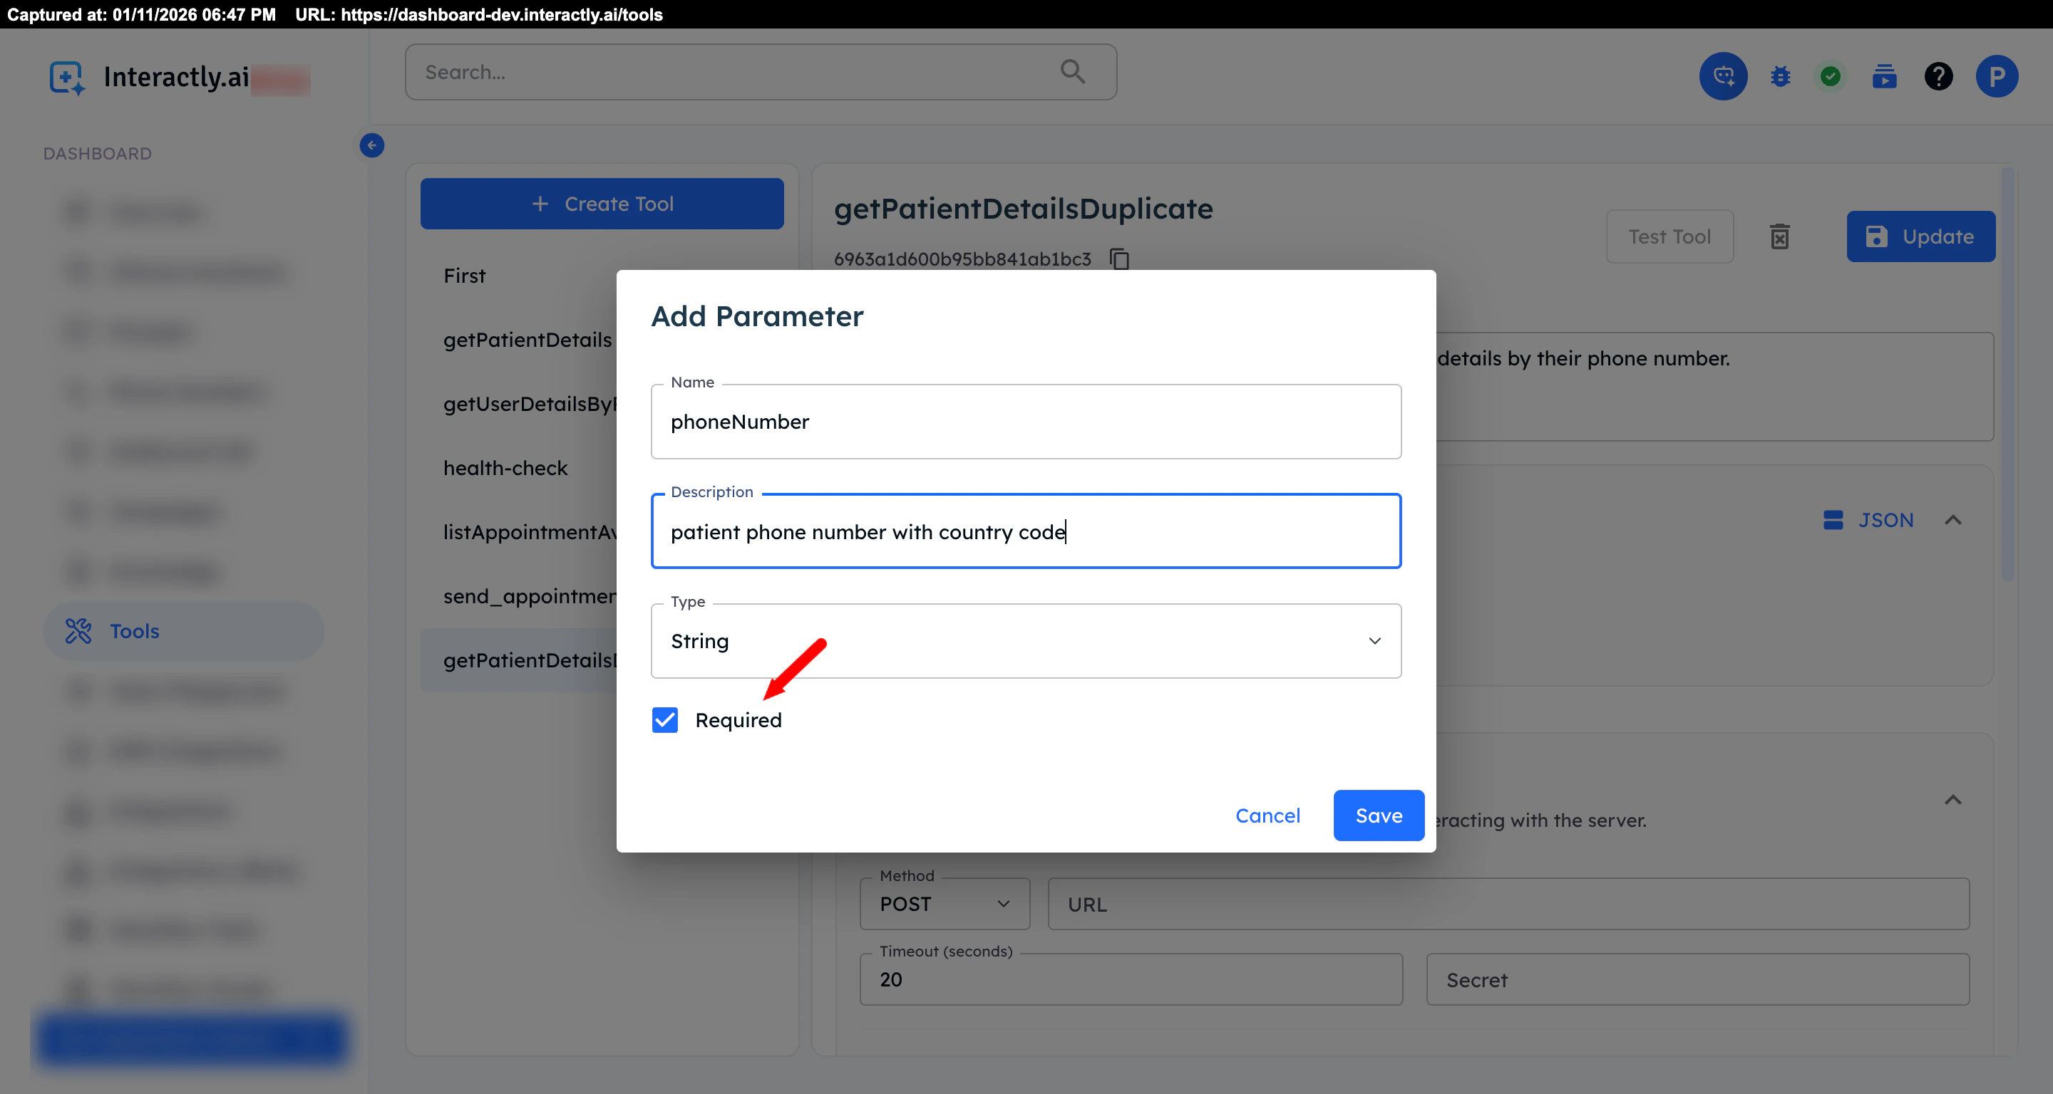The height and width of the screenshot is (1094, 2053).
Task: Uncheck the Required checkbox
Action: (664, 720)
